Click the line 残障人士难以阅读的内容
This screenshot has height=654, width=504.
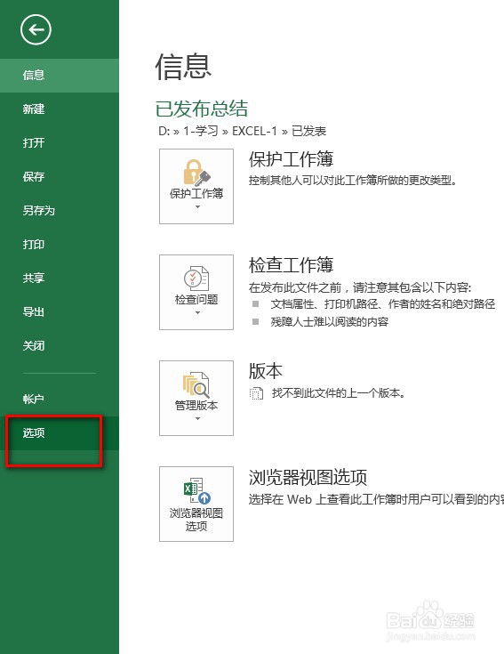click(330, 322)
